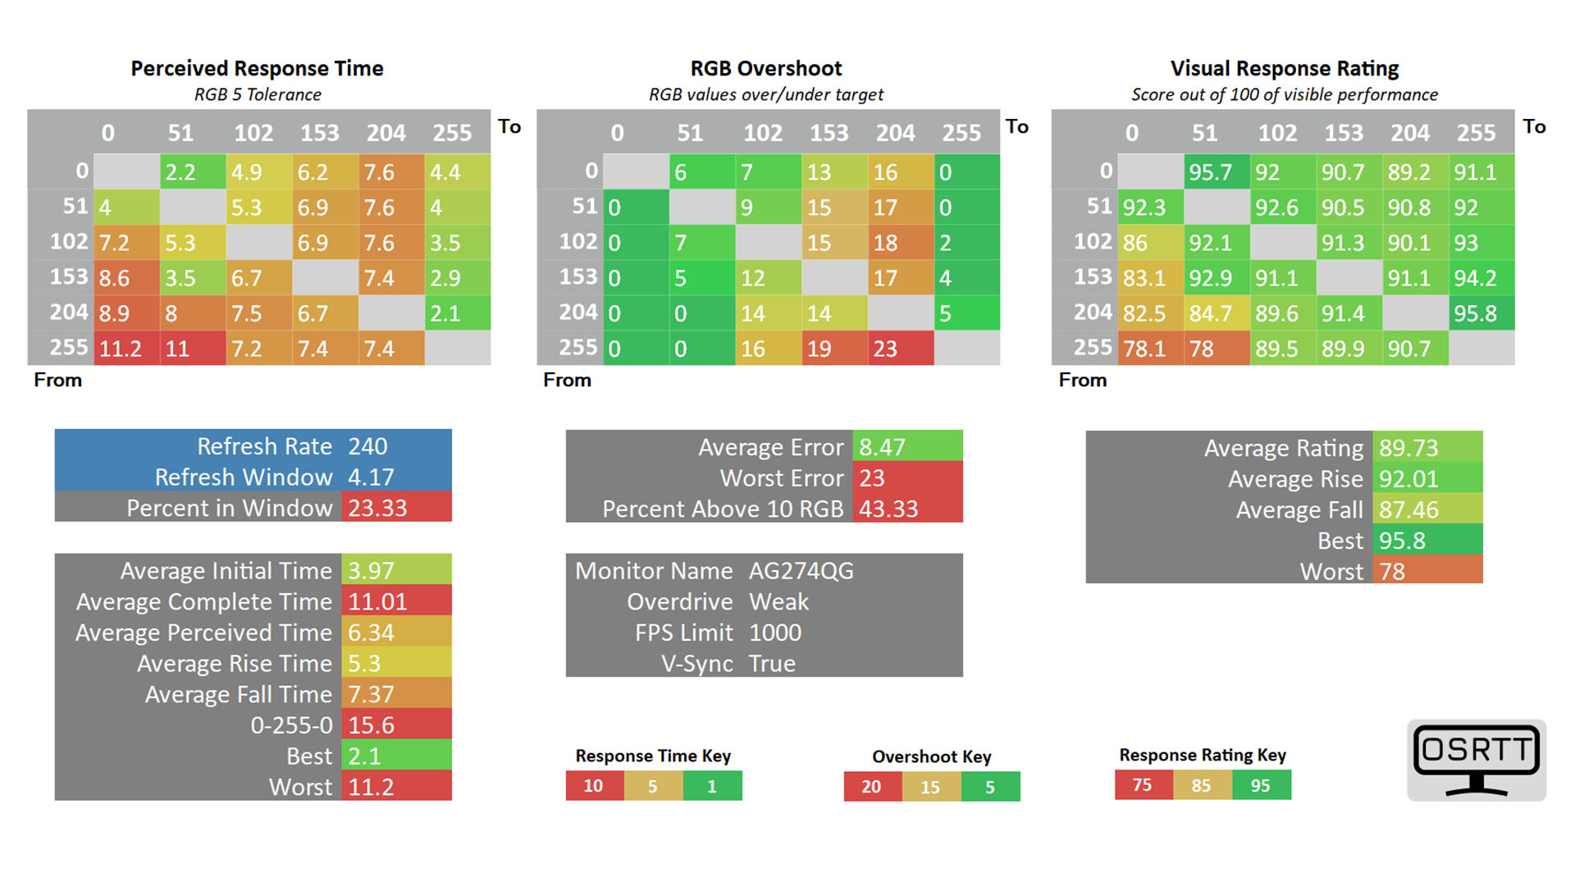Click the Percent in Window value 23.33

pyautogui.click(x=377, y=508)
